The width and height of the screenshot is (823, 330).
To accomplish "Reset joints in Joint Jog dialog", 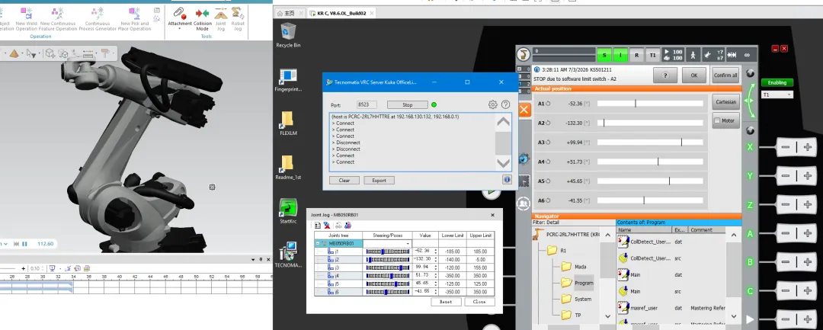I will coord(446,302).
